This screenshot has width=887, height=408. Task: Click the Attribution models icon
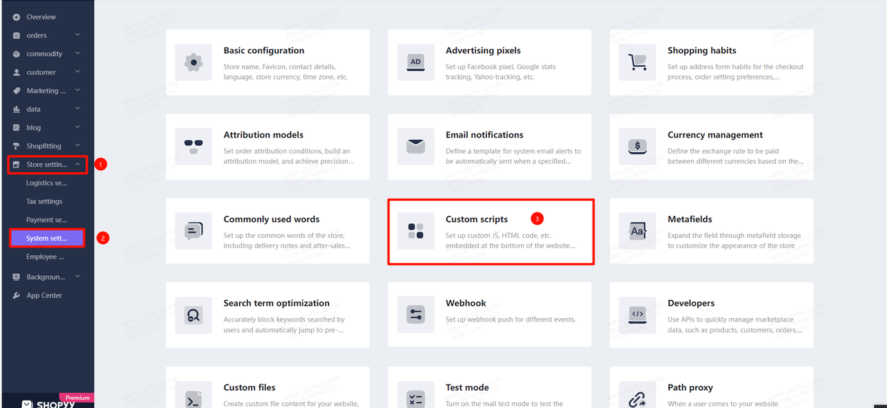click(x=193, y=147)
